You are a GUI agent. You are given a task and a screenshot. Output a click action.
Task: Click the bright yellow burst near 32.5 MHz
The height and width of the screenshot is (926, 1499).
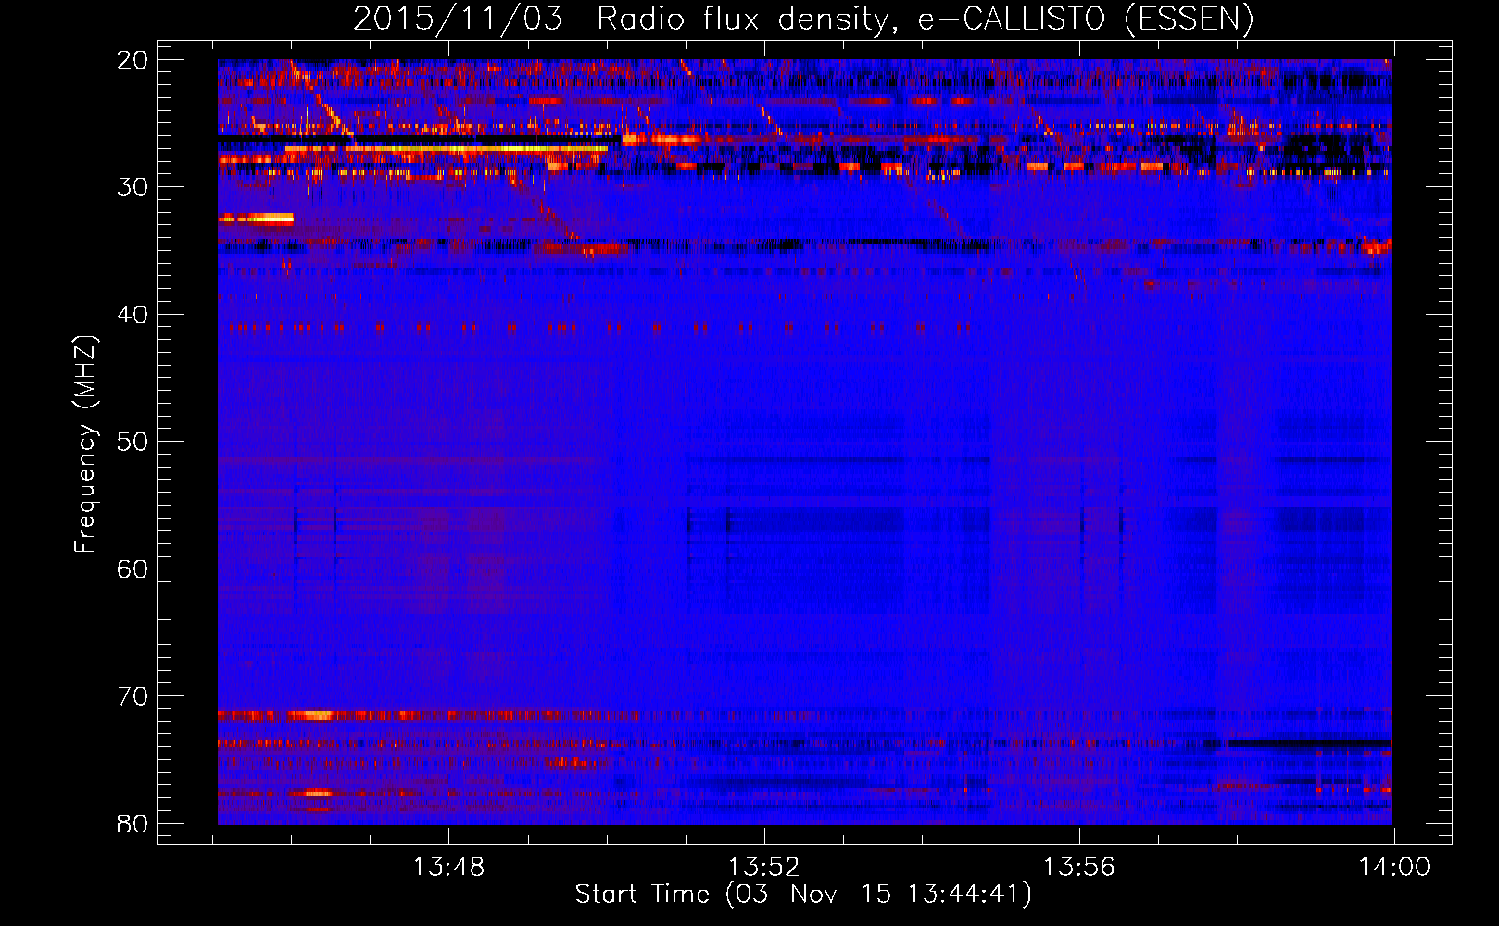[x=256, y=219]
